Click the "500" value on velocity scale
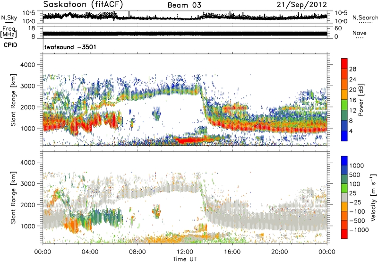 point(356,175)
